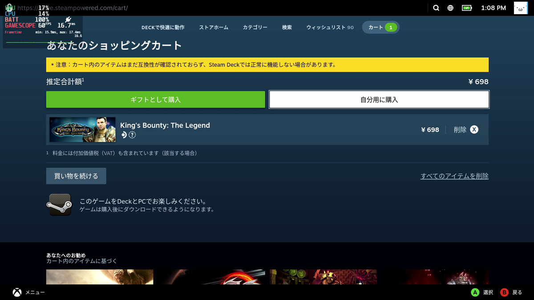Screen dimensions: 534x300
Task: Click the Deck compatibility unknown question-mark icon
Action: 132,135
